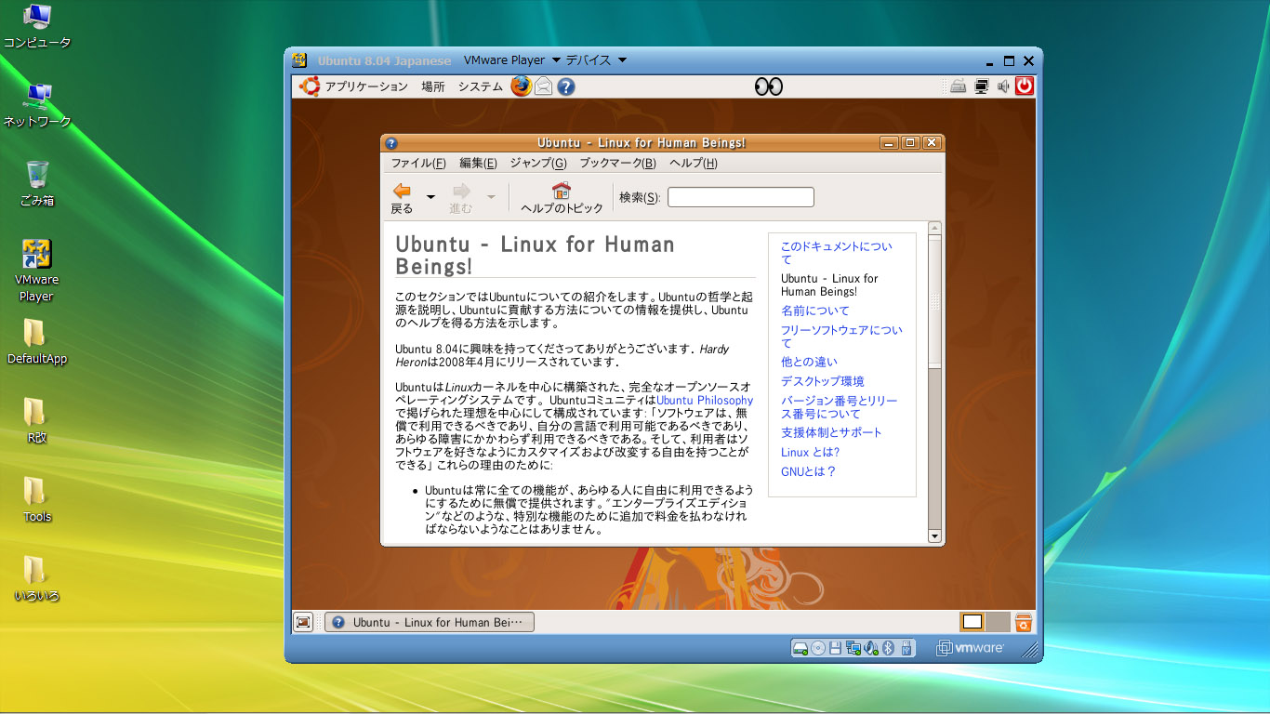This screenshot has height=714, width=1270.
Task: Open the アプリケーション panel menu
Action: [x=366, y=86]
